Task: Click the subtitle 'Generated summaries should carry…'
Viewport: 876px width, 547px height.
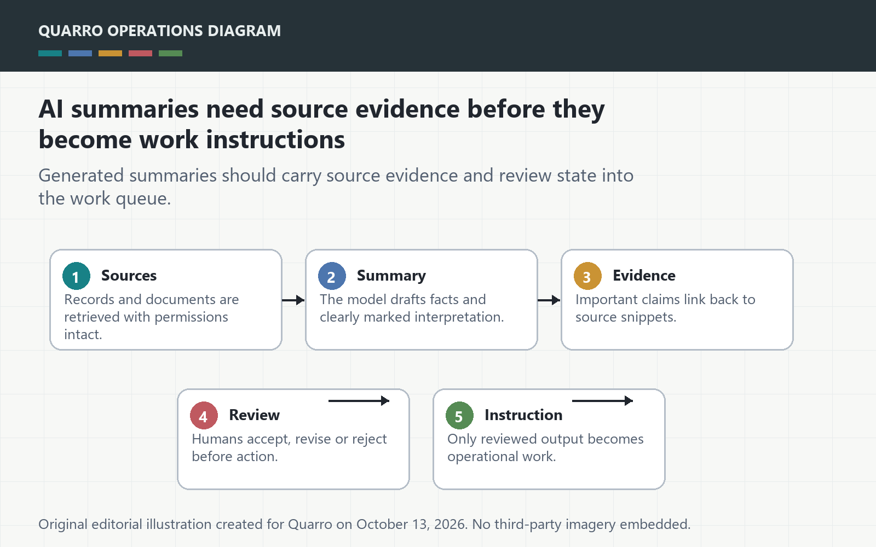Action: click(336, 187)
